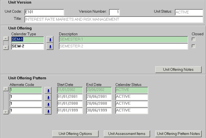This screenshot has width=206, height=138.
Task: Select the SEM-2 calendar type field
Action: click(x=27, y=46)
